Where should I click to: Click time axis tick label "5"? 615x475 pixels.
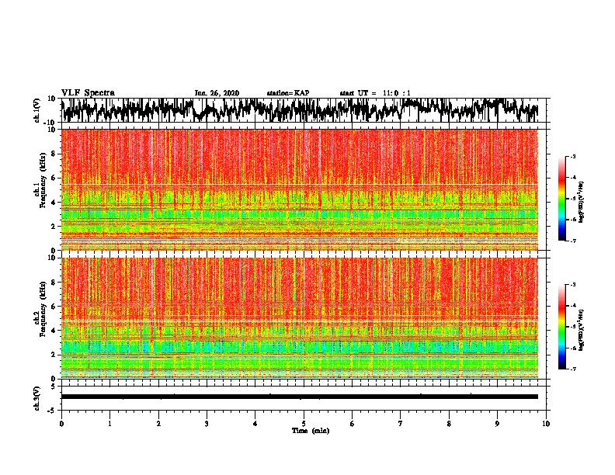pos(304,424)
